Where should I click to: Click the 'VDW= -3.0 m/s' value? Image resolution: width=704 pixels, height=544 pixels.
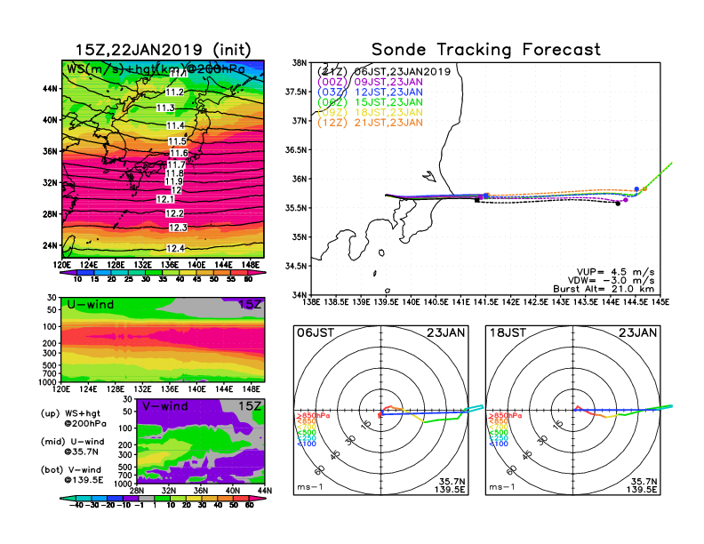611,281
